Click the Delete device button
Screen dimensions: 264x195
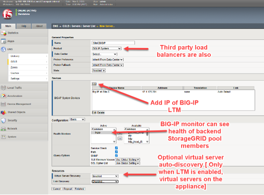tap(101, 113)
